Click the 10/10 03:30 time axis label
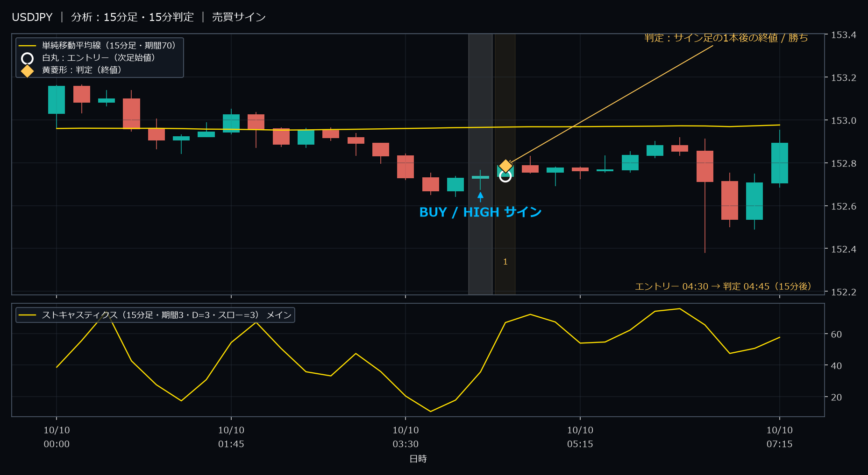868x475 pixels. 406,437
